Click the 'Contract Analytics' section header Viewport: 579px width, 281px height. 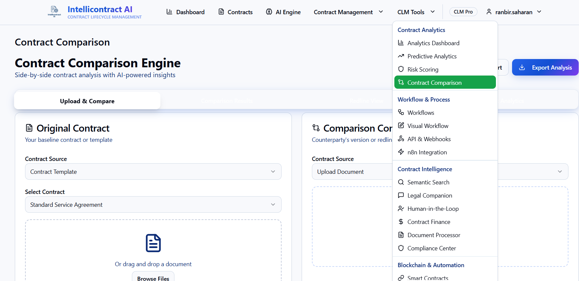421,30
